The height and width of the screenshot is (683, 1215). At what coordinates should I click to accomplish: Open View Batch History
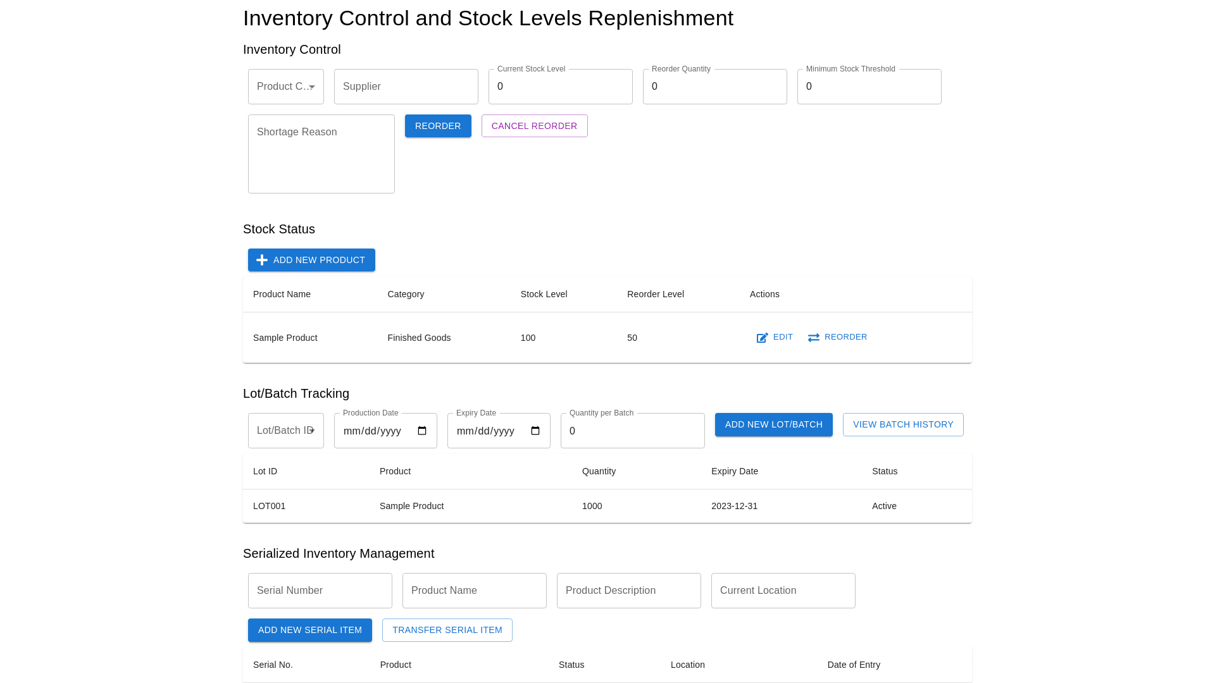tap(903, 424)
